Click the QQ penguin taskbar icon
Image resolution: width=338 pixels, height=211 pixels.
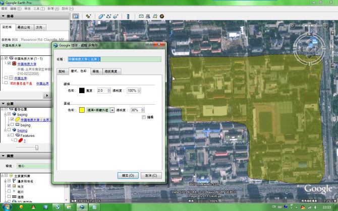[x=33, y=207]
